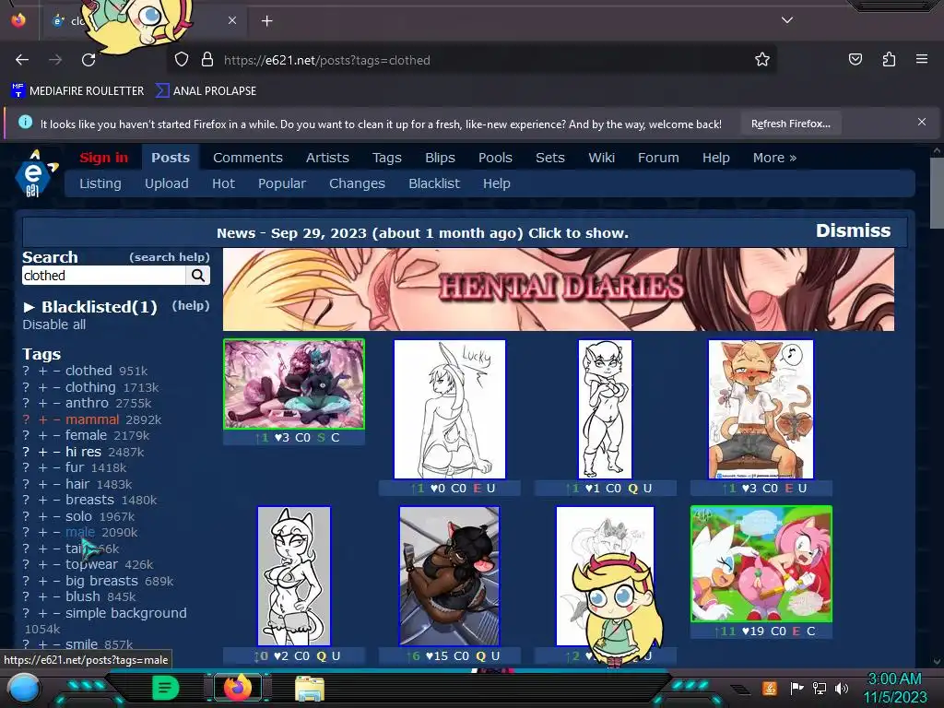Click the simple background tag link
This screenshot has width=944, height=708.
click(x=125, y=613)
